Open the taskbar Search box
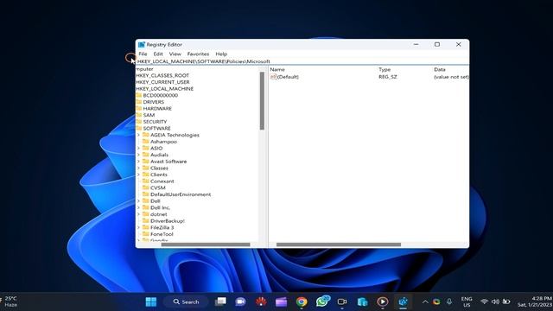553x311 pixels. 186,301
